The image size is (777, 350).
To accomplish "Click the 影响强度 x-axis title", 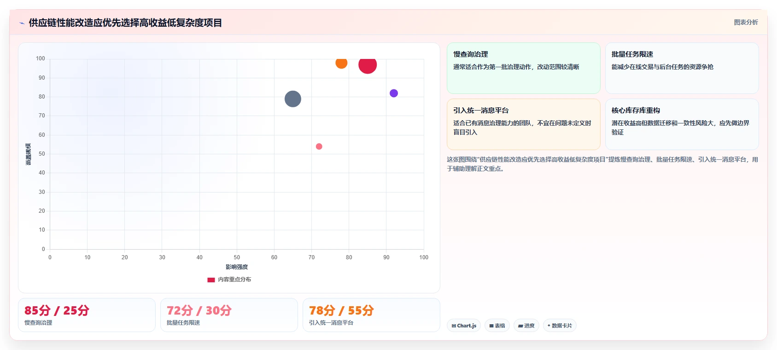I will click(237, 267).
